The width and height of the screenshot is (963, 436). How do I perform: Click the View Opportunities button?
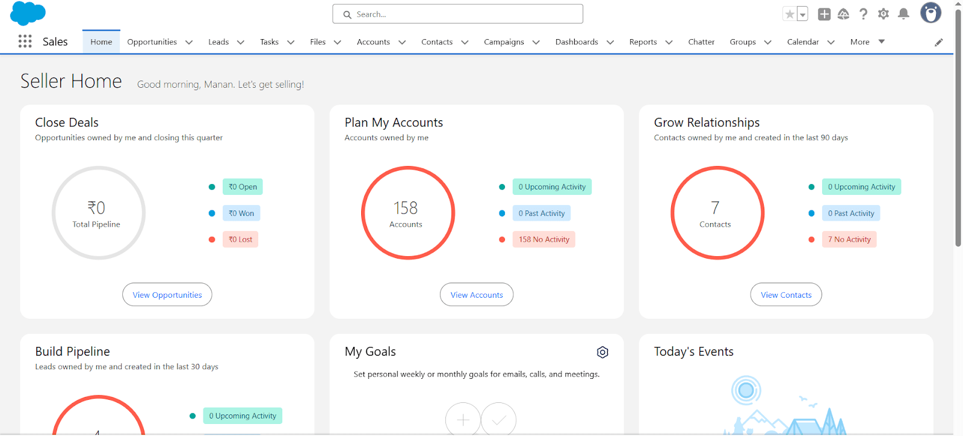167,295
